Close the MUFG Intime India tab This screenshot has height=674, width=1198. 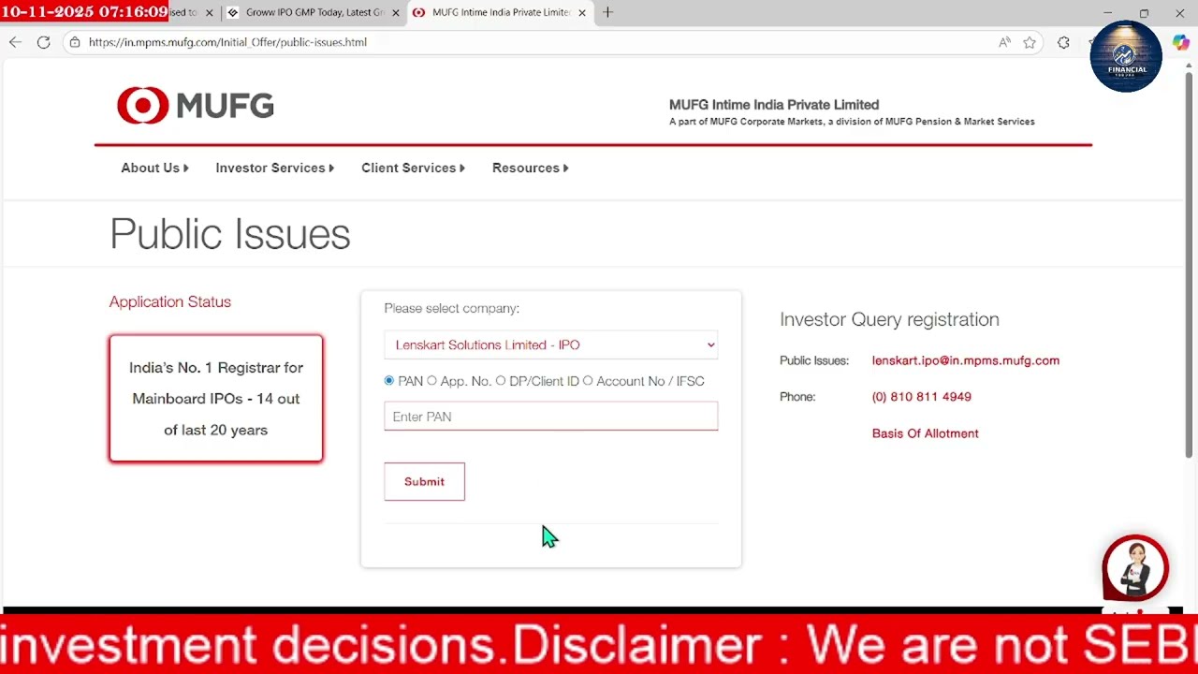[x=582, y=13]
